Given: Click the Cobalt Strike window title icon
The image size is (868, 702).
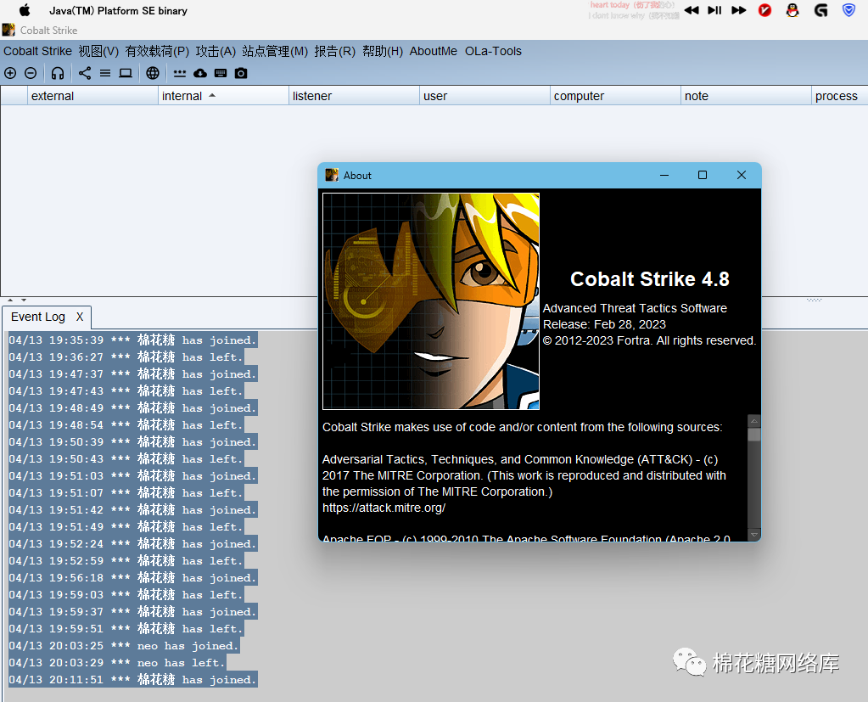Looking at the screenshot, I should pyautogui.click(x=8, y=30).
